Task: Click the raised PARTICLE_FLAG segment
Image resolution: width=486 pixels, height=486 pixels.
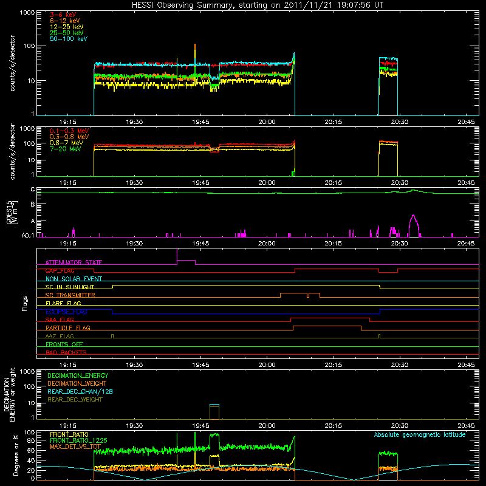Action: coord(327,326)
